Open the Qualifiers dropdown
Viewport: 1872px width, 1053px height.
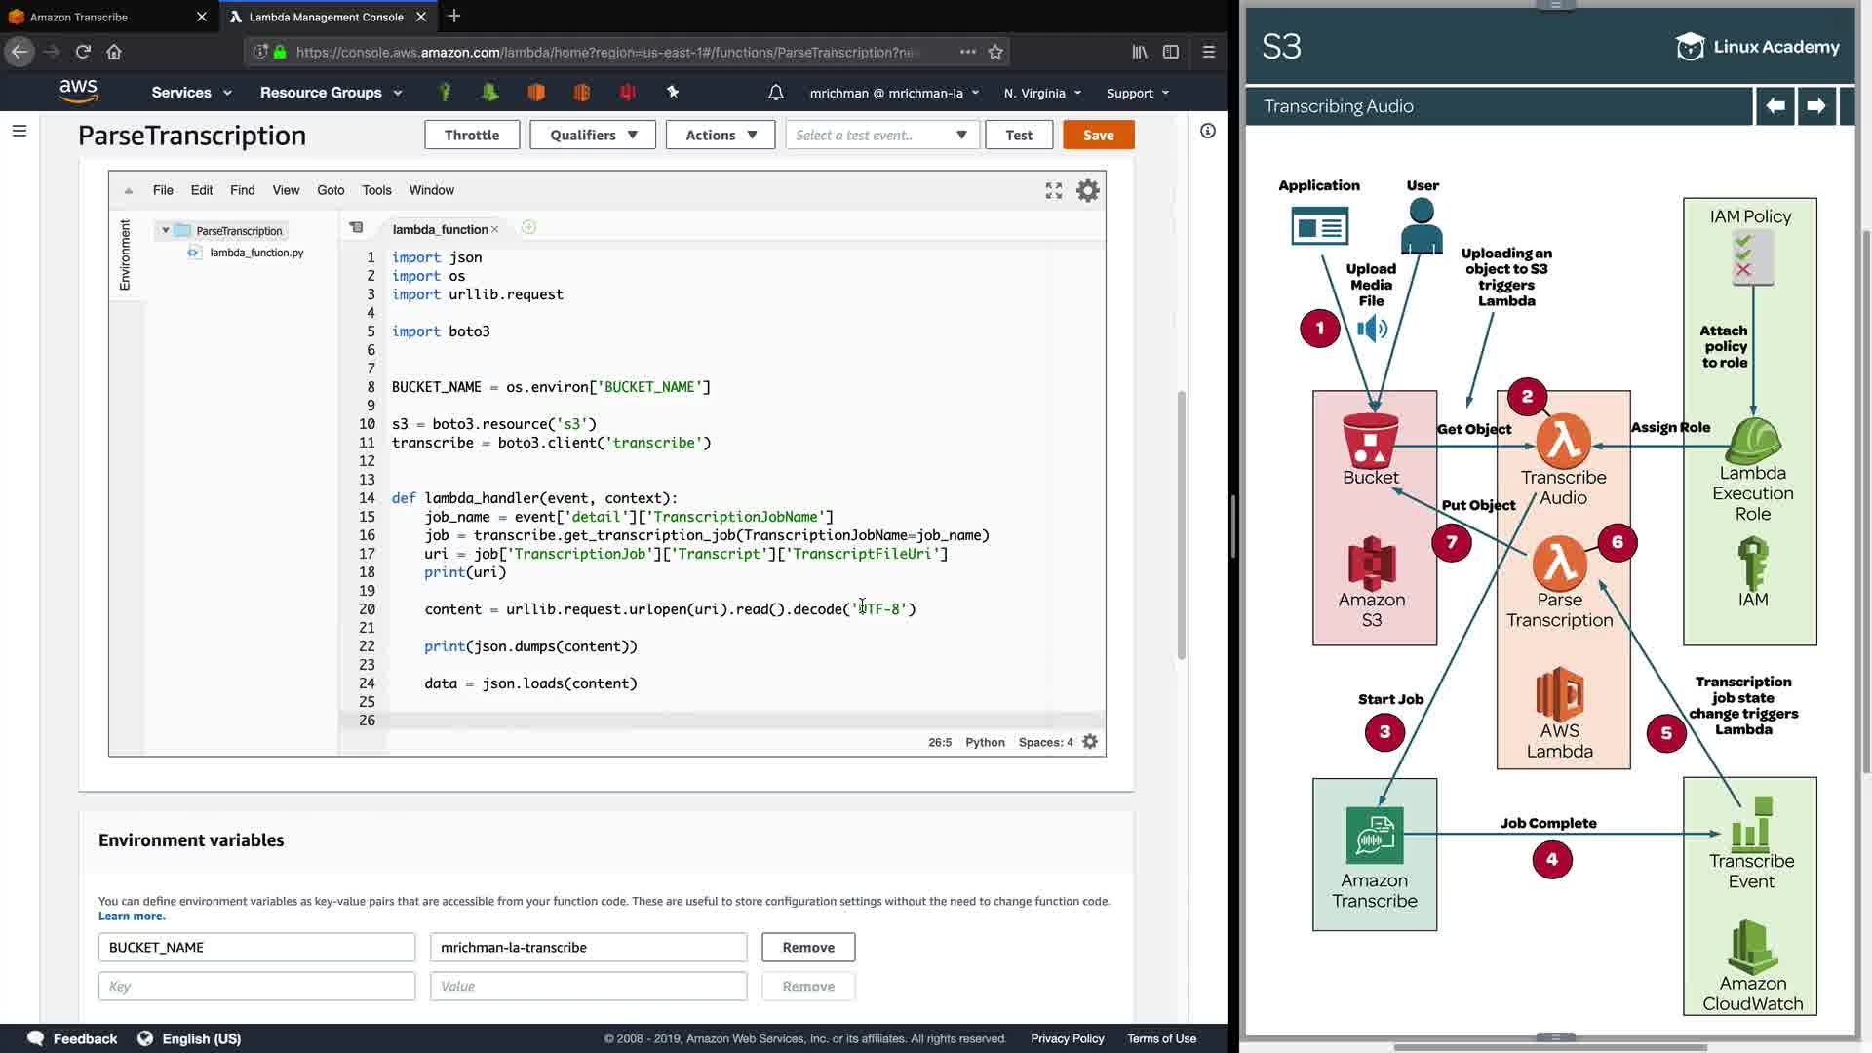(x=592, y=136)
